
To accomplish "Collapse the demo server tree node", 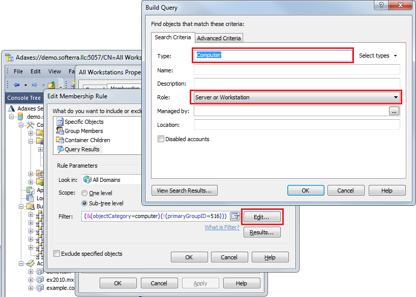I will click(11, 117).
